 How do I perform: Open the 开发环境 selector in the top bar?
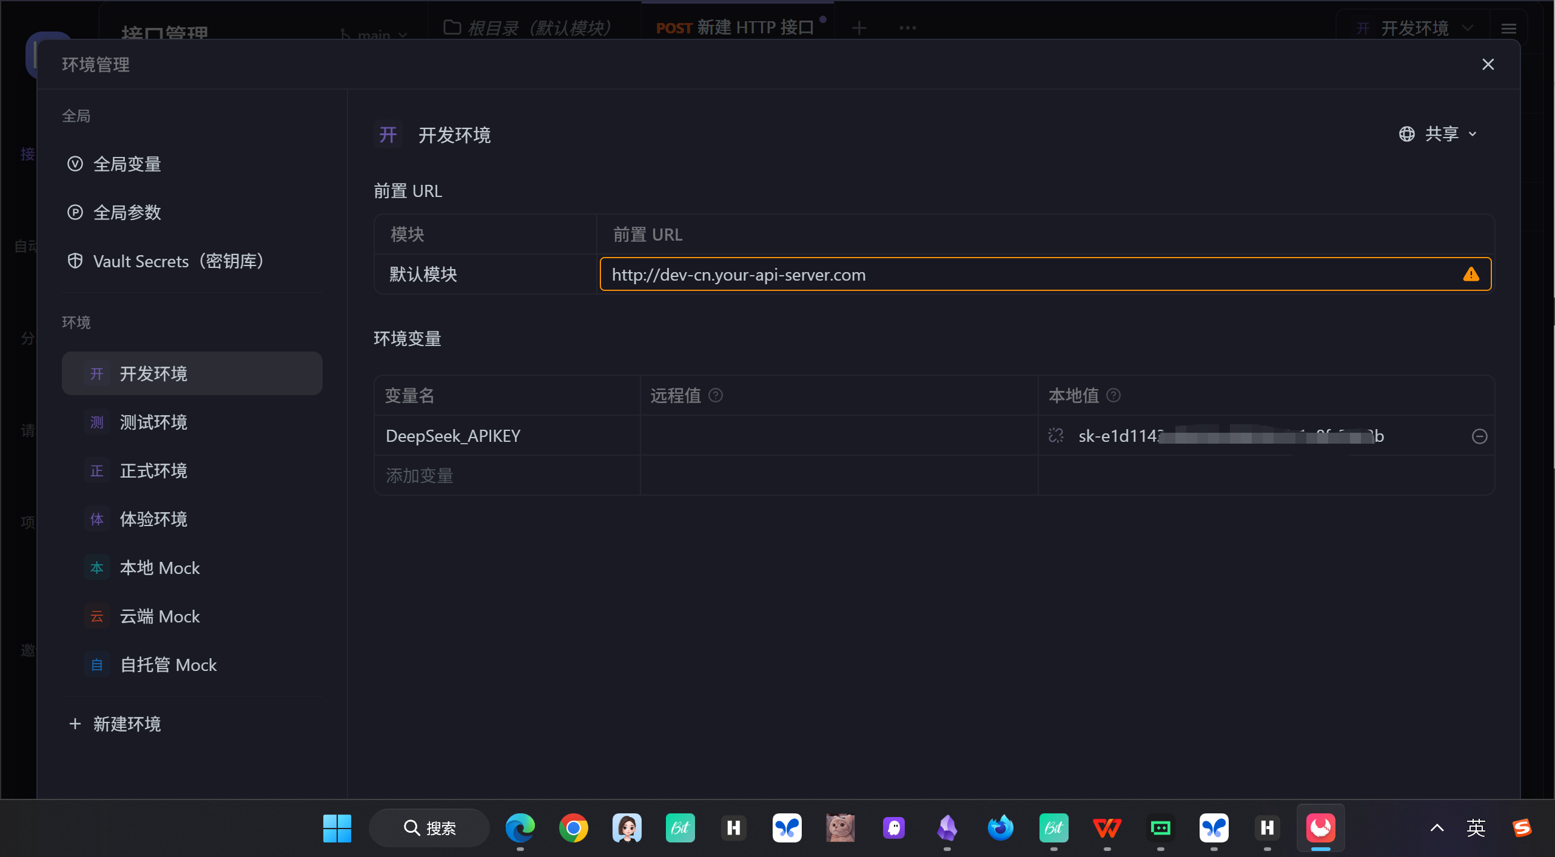(1414, 28)
